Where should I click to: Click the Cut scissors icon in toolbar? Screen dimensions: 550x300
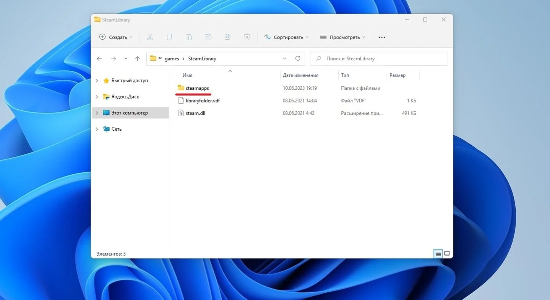coord(149,37)
